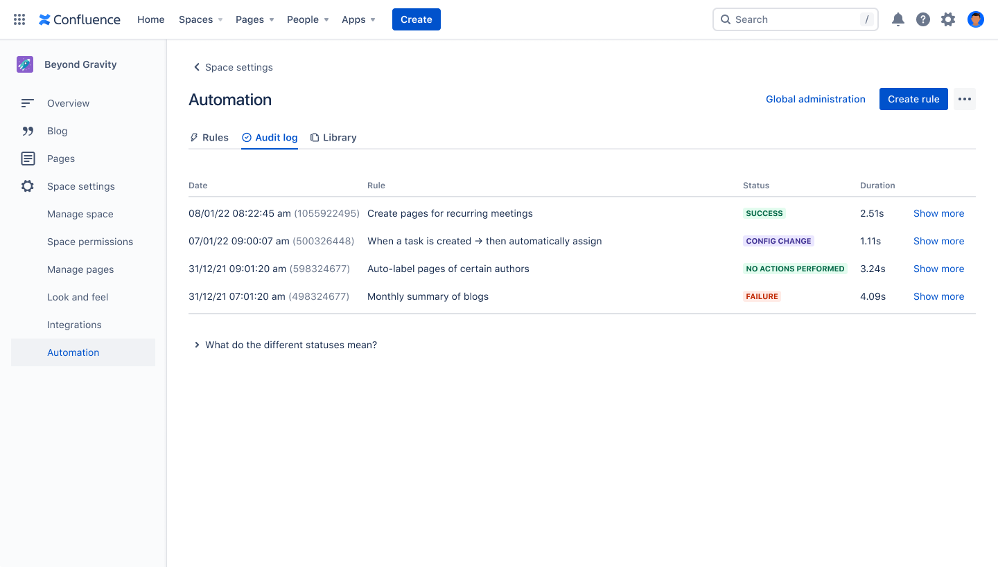
Task: Navigate back to Space settings
Action: pos(231,67)
